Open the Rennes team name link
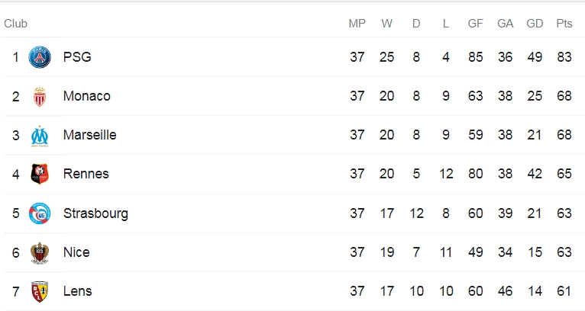This screenshot has width=585, height=311. 86,174
